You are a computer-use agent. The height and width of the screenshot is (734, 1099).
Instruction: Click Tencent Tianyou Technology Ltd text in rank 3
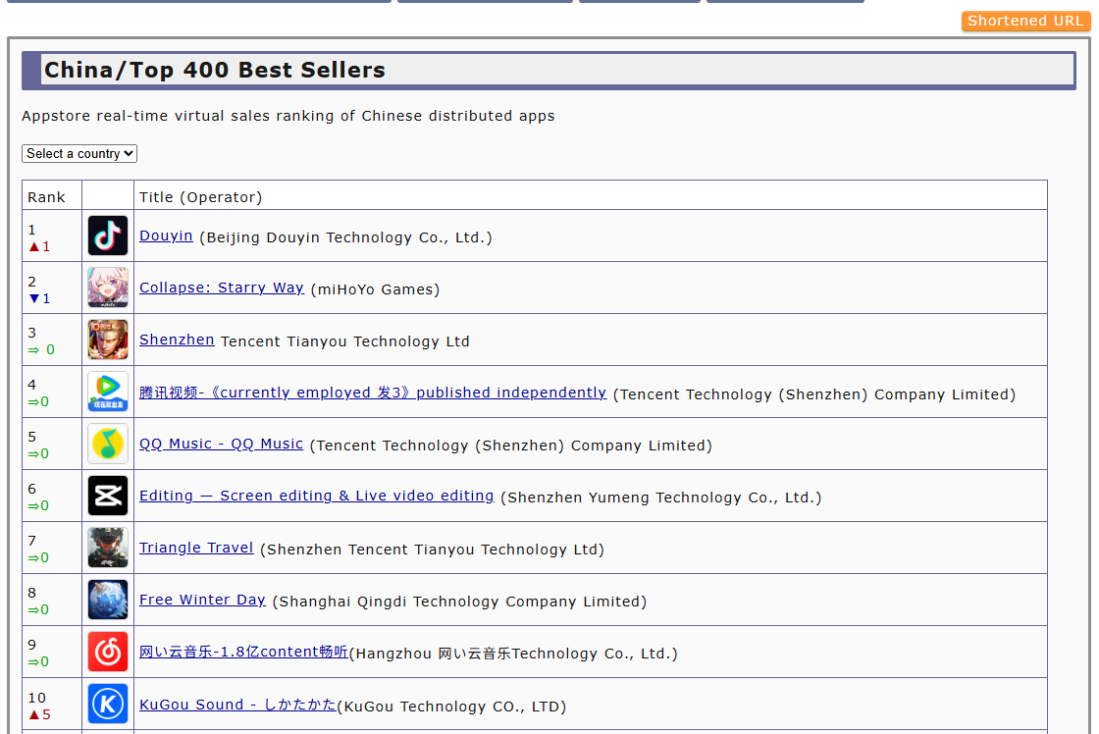click(344, 341)
